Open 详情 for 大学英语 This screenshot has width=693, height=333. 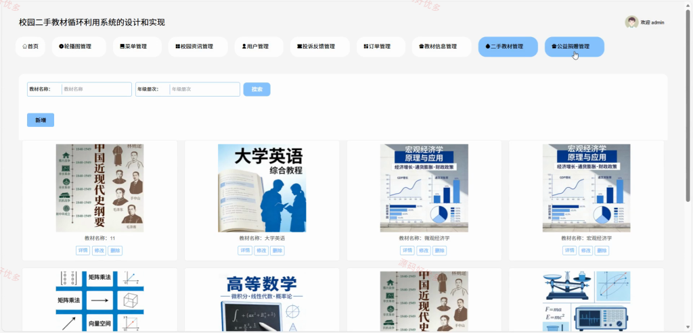pos(245,251)
